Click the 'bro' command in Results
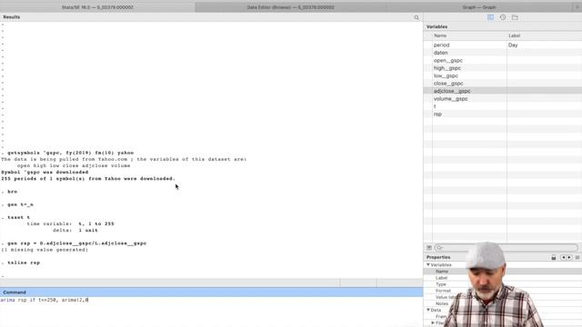Screen dimensions: 582x327 (x=12, y=192)
